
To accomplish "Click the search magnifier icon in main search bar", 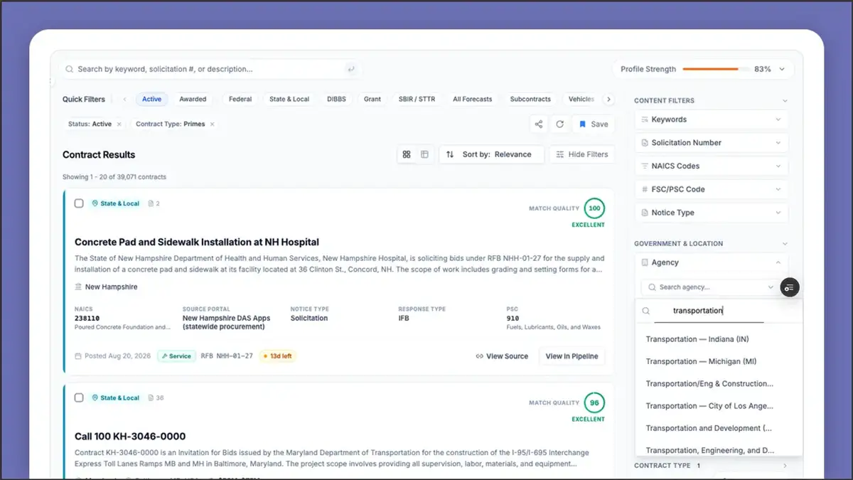I will (x=69, y=69).
